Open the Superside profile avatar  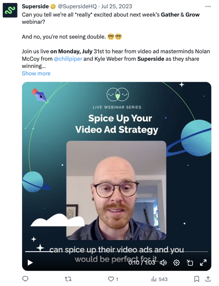pyautogui.click(x=10, y=10)
